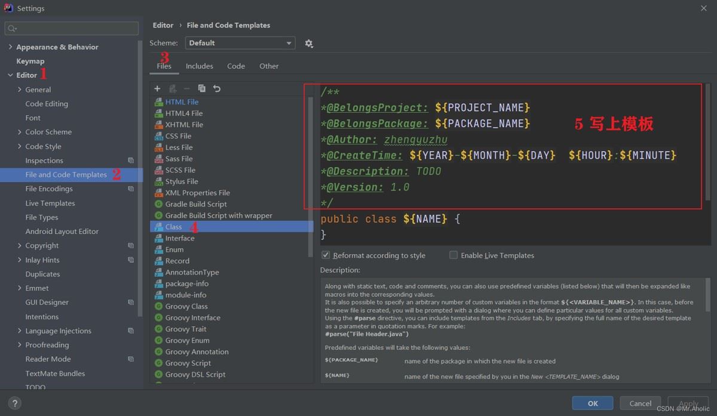Click the add template plus icon
Image resolution: width=717 pixels, height=416 pixels.
(157, 88)
